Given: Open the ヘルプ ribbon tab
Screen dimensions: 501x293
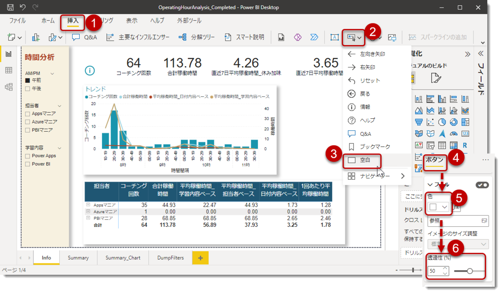Looking at the screenshot, I should [x=157, y=20].
